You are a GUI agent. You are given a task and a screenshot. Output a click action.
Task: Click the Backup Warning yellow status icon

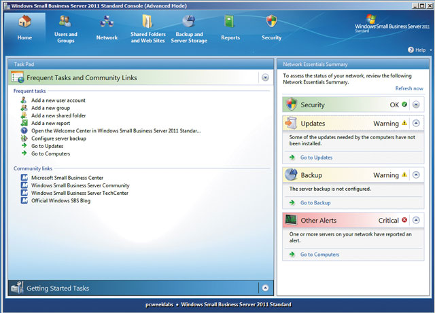pos(404,174)
